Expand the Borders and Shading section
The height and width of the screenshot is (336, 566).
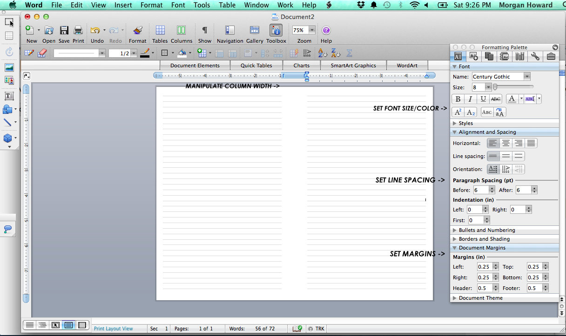(455, 239)
